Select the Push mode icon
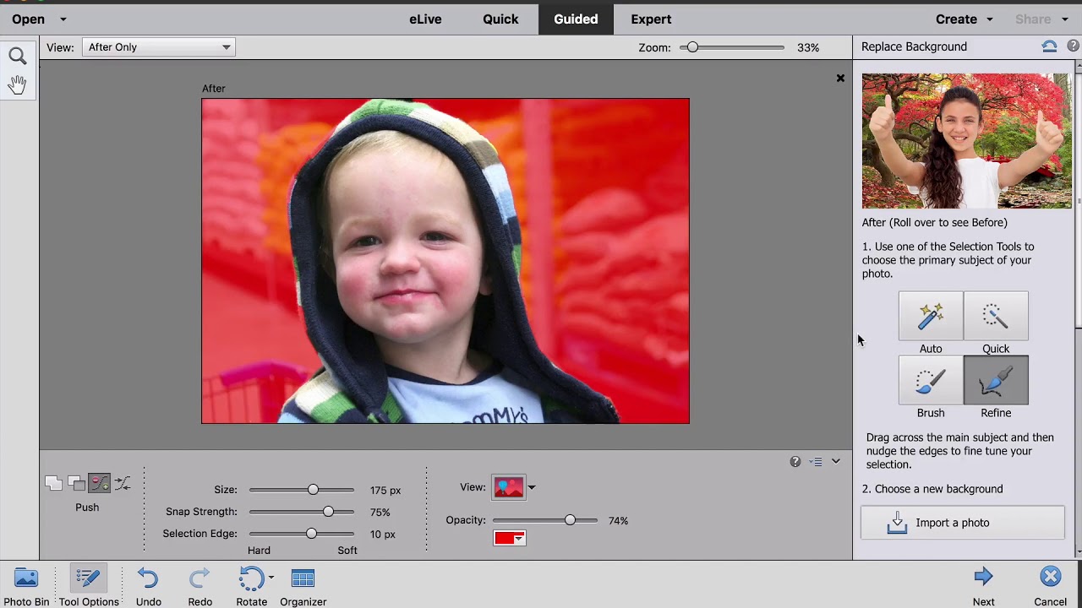This screenshot has width=1082, height=608. [x=99, y=483]
